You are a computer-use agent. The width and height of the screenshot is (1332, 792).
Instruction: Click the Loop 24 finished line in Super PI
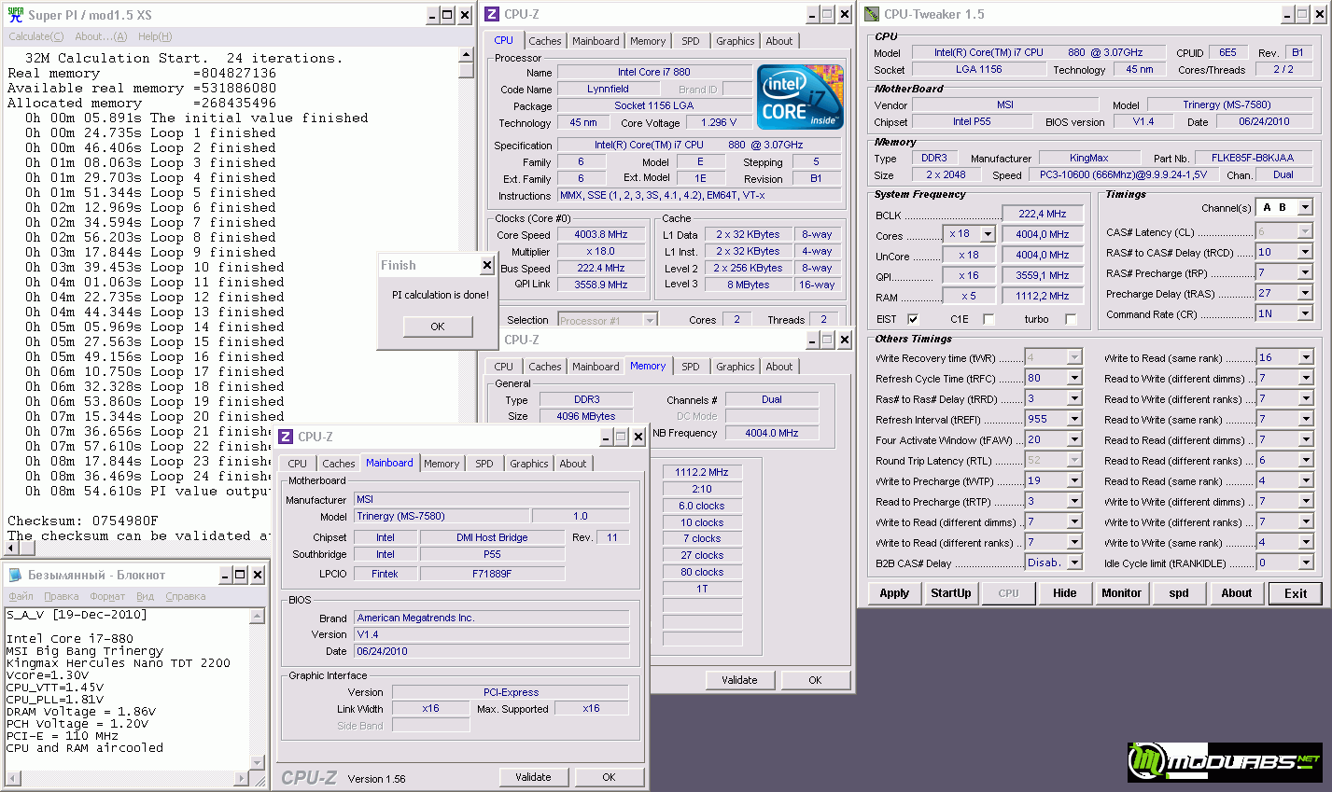point(149,476)
